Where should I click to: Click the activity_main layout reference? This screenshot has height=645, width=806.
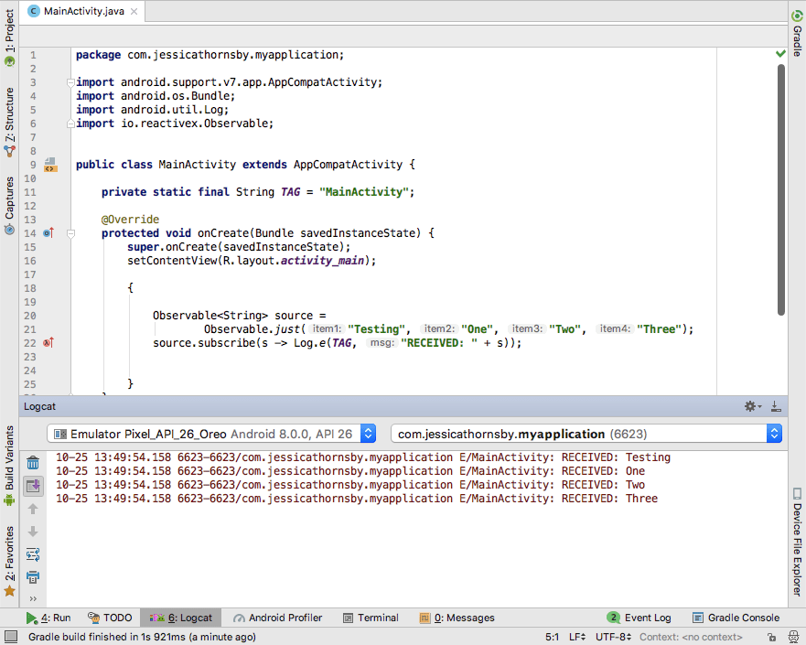click(322, 261)
